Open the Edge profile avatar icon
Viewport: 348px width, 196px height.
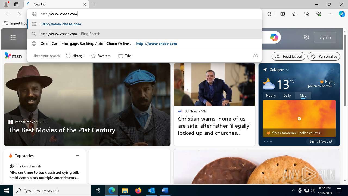[x=6, y=4]
